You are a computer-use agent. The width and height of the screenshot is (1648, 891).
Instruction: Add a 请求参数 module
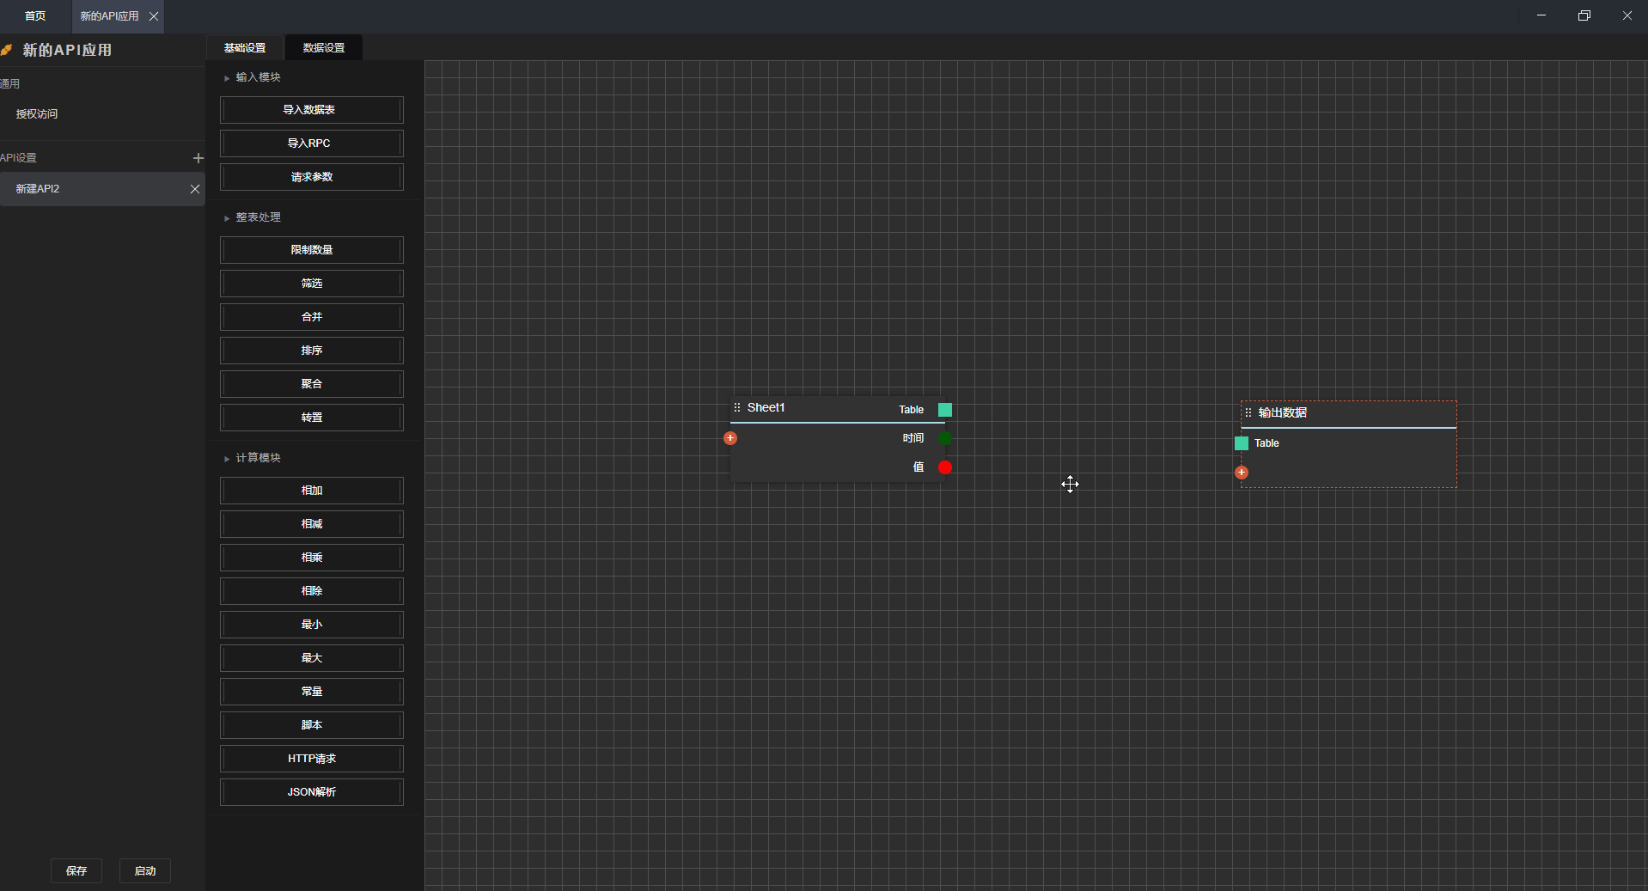pos(312,177)
